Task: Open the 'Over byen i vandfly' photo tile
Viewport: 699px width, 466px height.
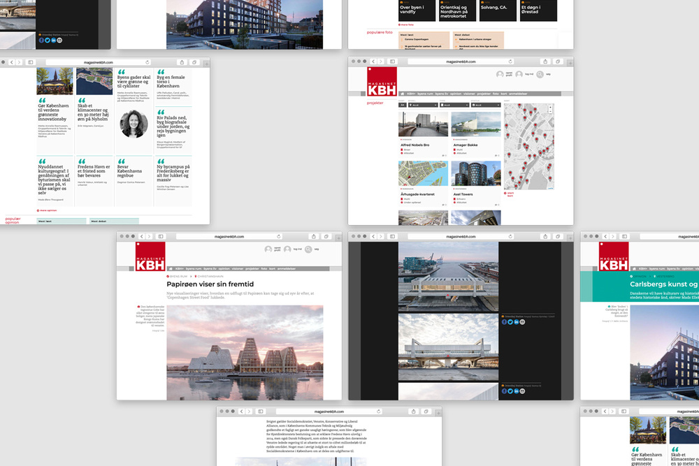Action: [x=417, y=10]
